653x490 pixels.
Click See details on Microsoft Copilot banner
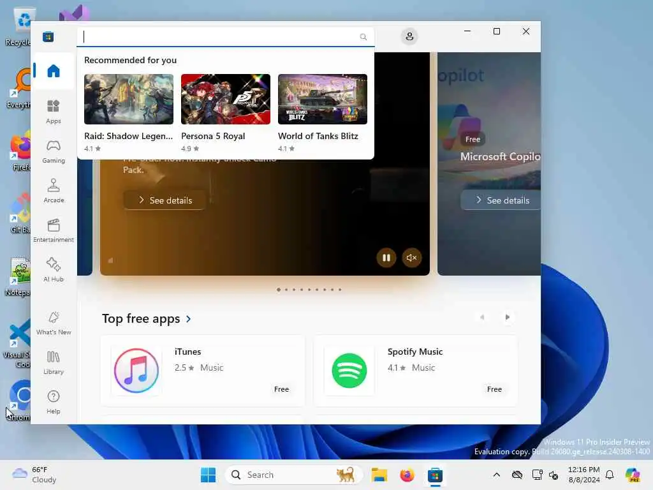point(501,200)
